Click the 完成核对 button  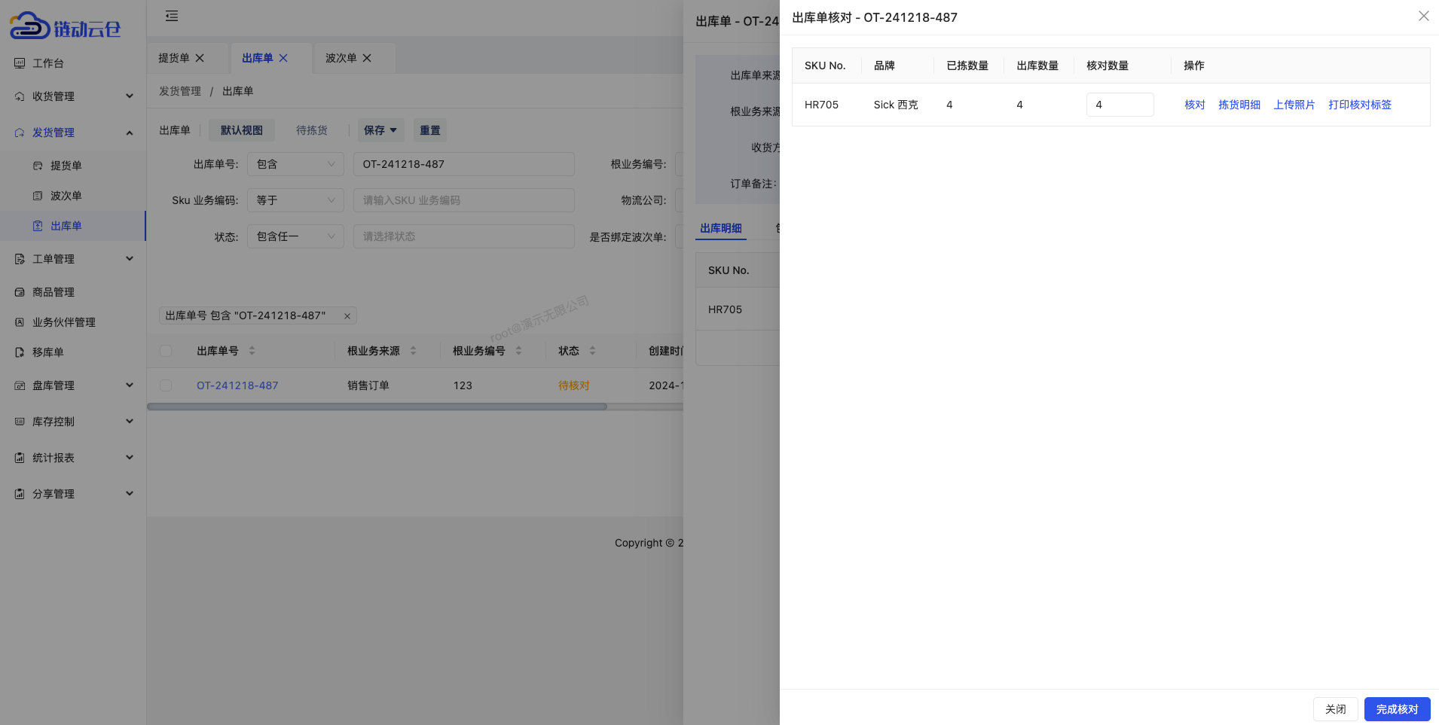point(1396,708)
